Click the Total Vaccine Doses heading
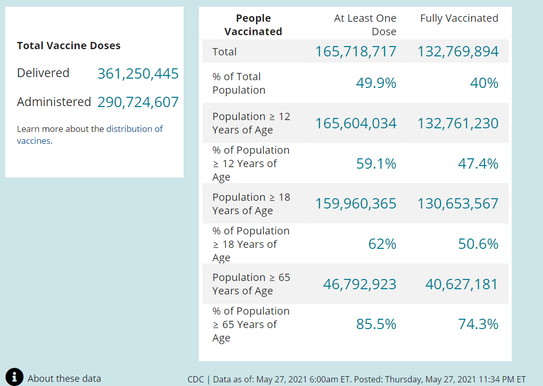 [69, 46]
